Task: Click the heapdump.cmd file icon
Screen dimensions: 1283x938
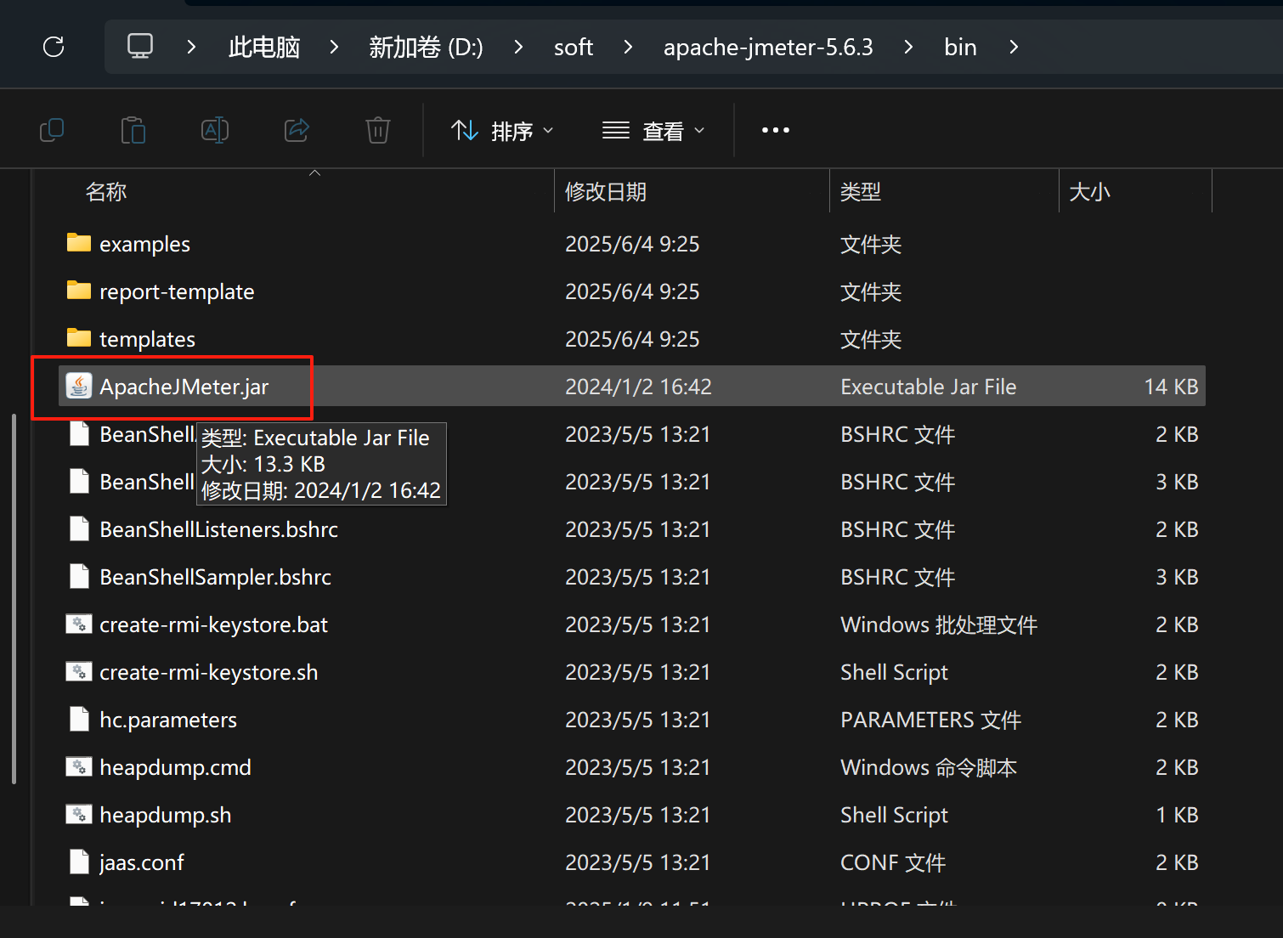Action: tap(79, 767)
